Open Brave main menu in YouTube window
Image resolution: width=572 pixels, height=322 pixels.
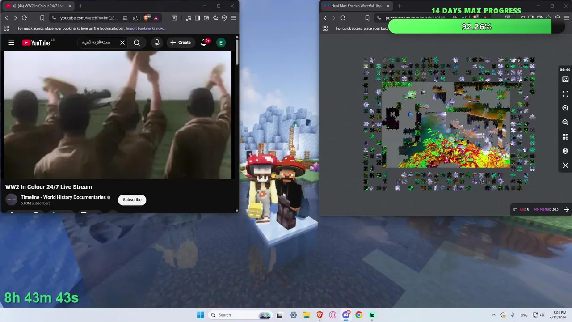pyautogui.click(x=233, y=18)
